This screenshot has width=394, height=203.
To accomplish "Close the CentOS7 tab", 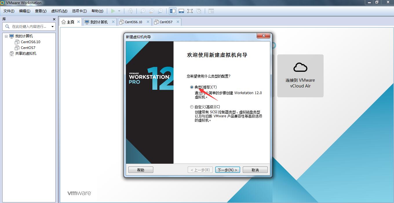I will 178,22.
